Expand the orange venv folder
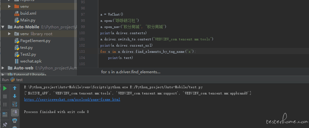Image resolution: width=309 pixels, height=128 pixels. 9,7
